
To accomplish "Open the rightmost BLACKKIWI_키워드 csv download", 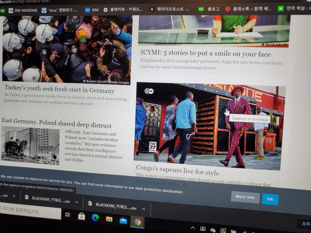I will [113, 206].
